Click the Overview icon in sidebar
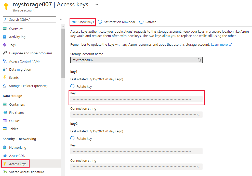Screen dimensions: 252x176 click(x=5, y=29)
